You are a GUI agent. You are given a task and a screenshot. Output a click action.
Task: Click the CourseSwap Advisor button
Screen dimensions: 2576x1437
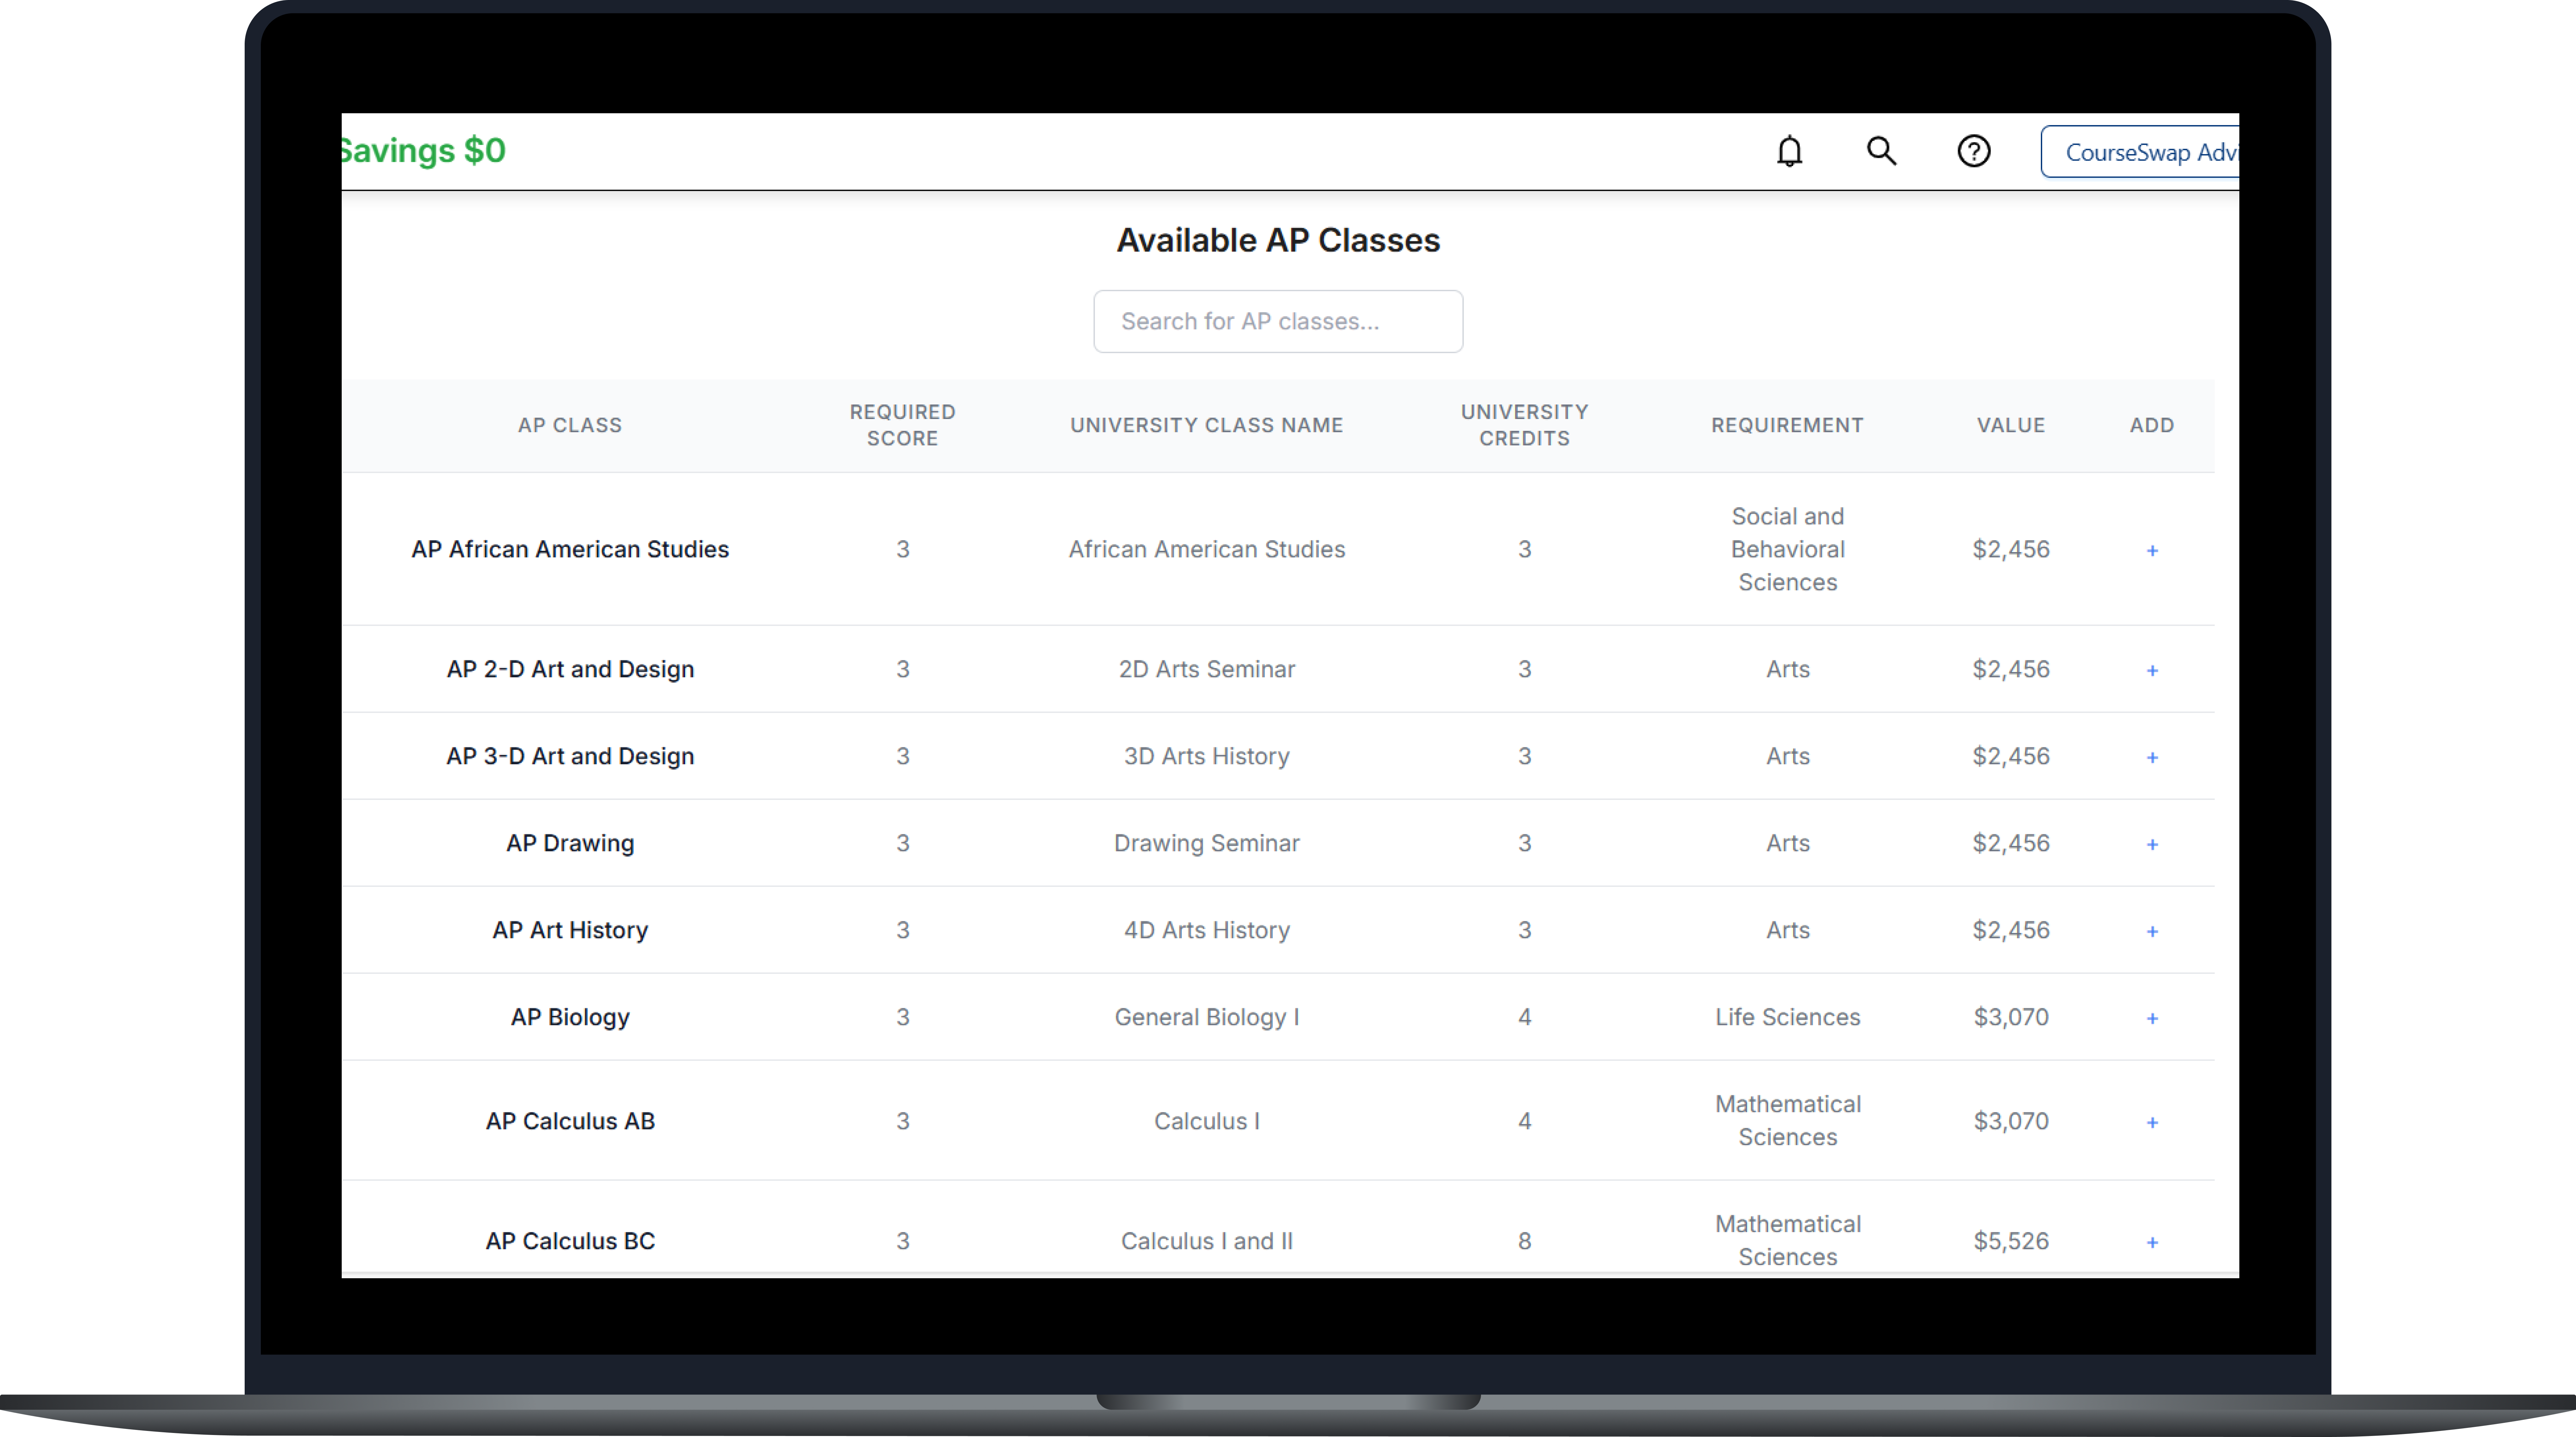click(2140, 152)
